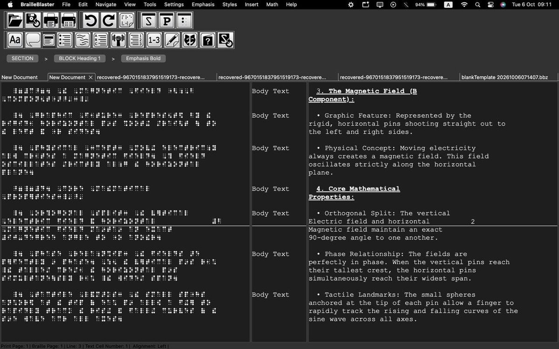Screen dimensions: 559x349
Task: Switch to the first New Document tab
Action: 20,77
